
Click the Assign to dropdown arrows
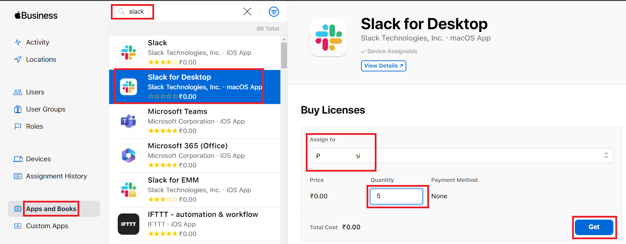[x=606, y=155]
